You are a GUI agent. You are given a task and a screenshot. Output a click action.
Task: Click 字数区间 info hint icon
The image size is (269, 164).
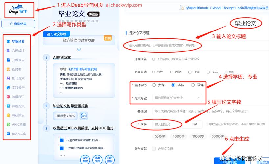(x=207, y=124)
